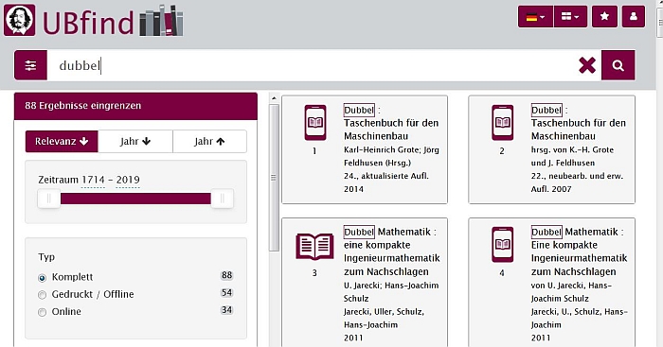This screenshot has height=347, width=663.
Task: Click the Zeitraum range slider bar
Action: pos(135,199)
